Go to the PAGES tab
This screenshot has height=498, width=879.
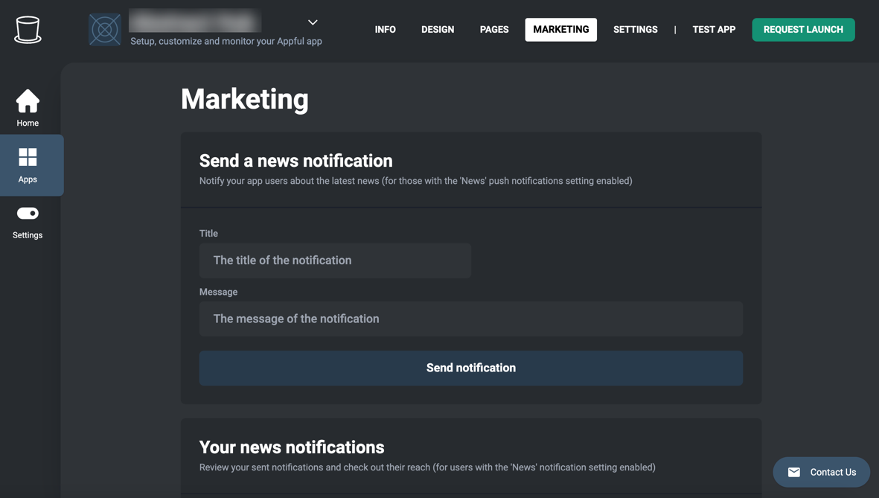[494, 30]
